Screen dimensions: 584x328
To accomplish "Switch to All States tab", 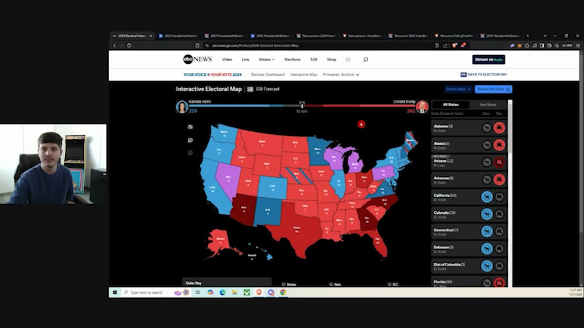I will point(450,105).
